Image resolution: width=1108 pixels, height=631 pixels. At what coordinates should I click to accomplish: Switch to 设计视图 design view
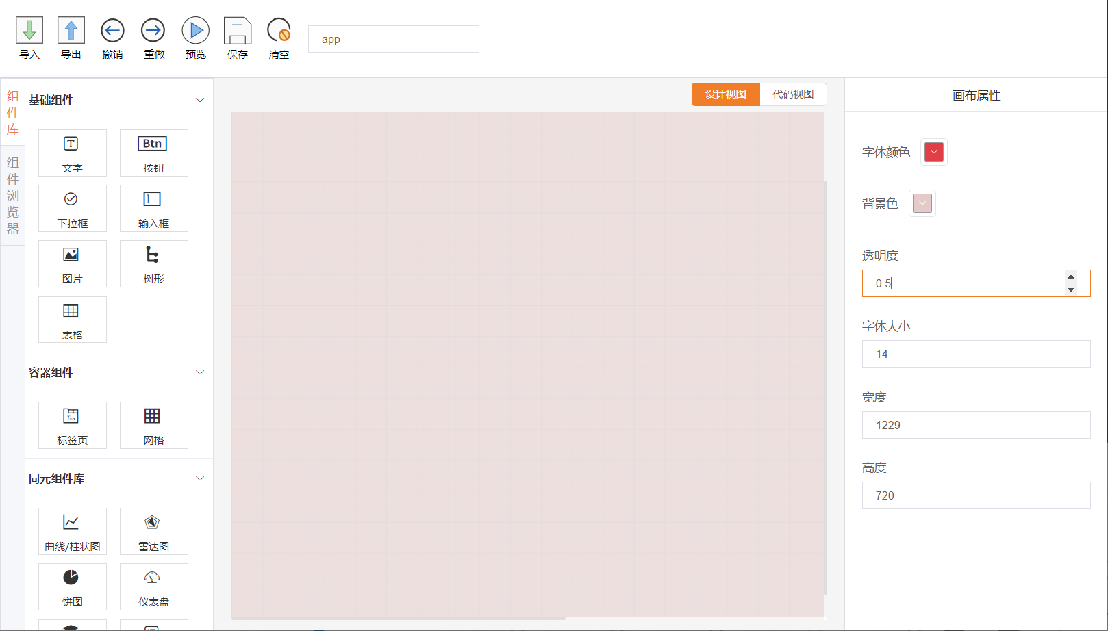[726, 94]
